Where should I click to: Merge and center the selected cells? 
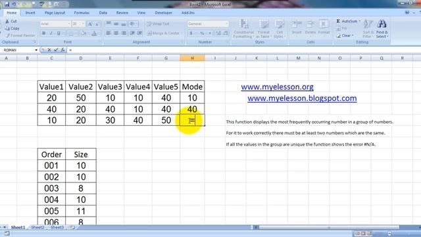[164, 33]
